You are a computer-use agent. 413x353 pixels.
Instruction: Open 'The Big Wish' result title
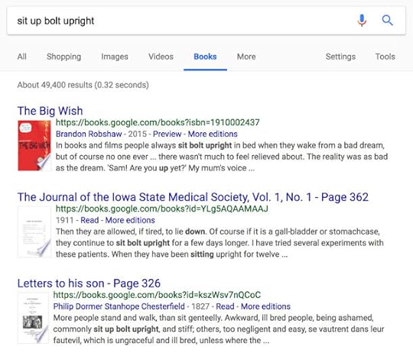pos(50,111)
